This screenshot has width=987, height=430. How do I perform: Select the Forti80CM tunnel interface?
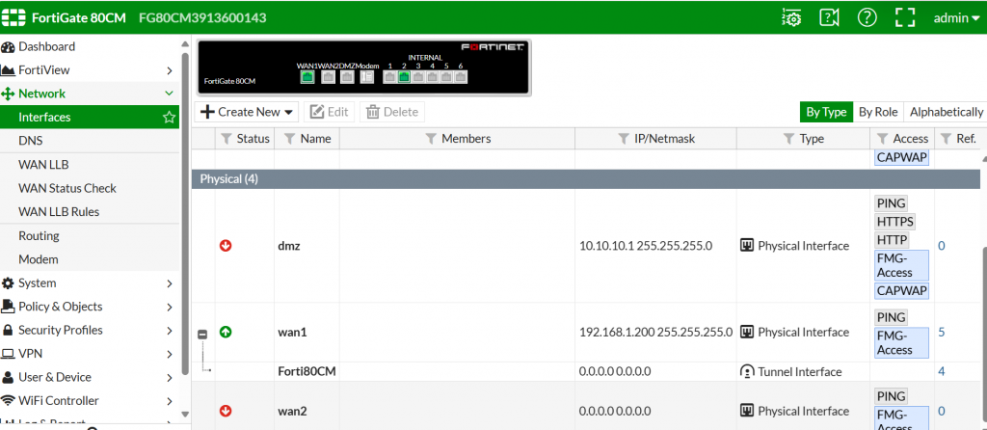coord(584,371)
